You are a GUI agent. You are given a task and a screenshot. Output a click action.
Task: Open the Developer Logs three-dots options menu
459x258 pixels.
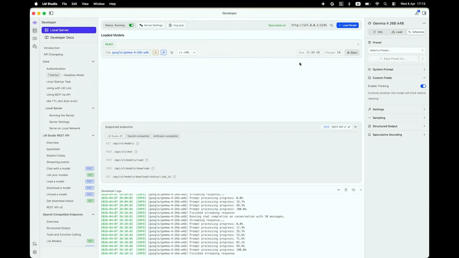pos(339,190)
